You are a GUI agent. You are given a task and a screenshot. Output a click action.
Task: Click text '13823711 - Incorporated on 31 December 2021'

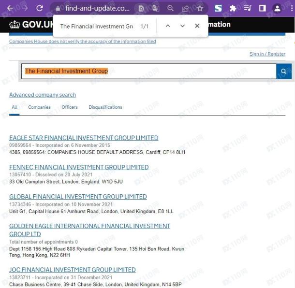pyautogui.click(x=61, y=277)
